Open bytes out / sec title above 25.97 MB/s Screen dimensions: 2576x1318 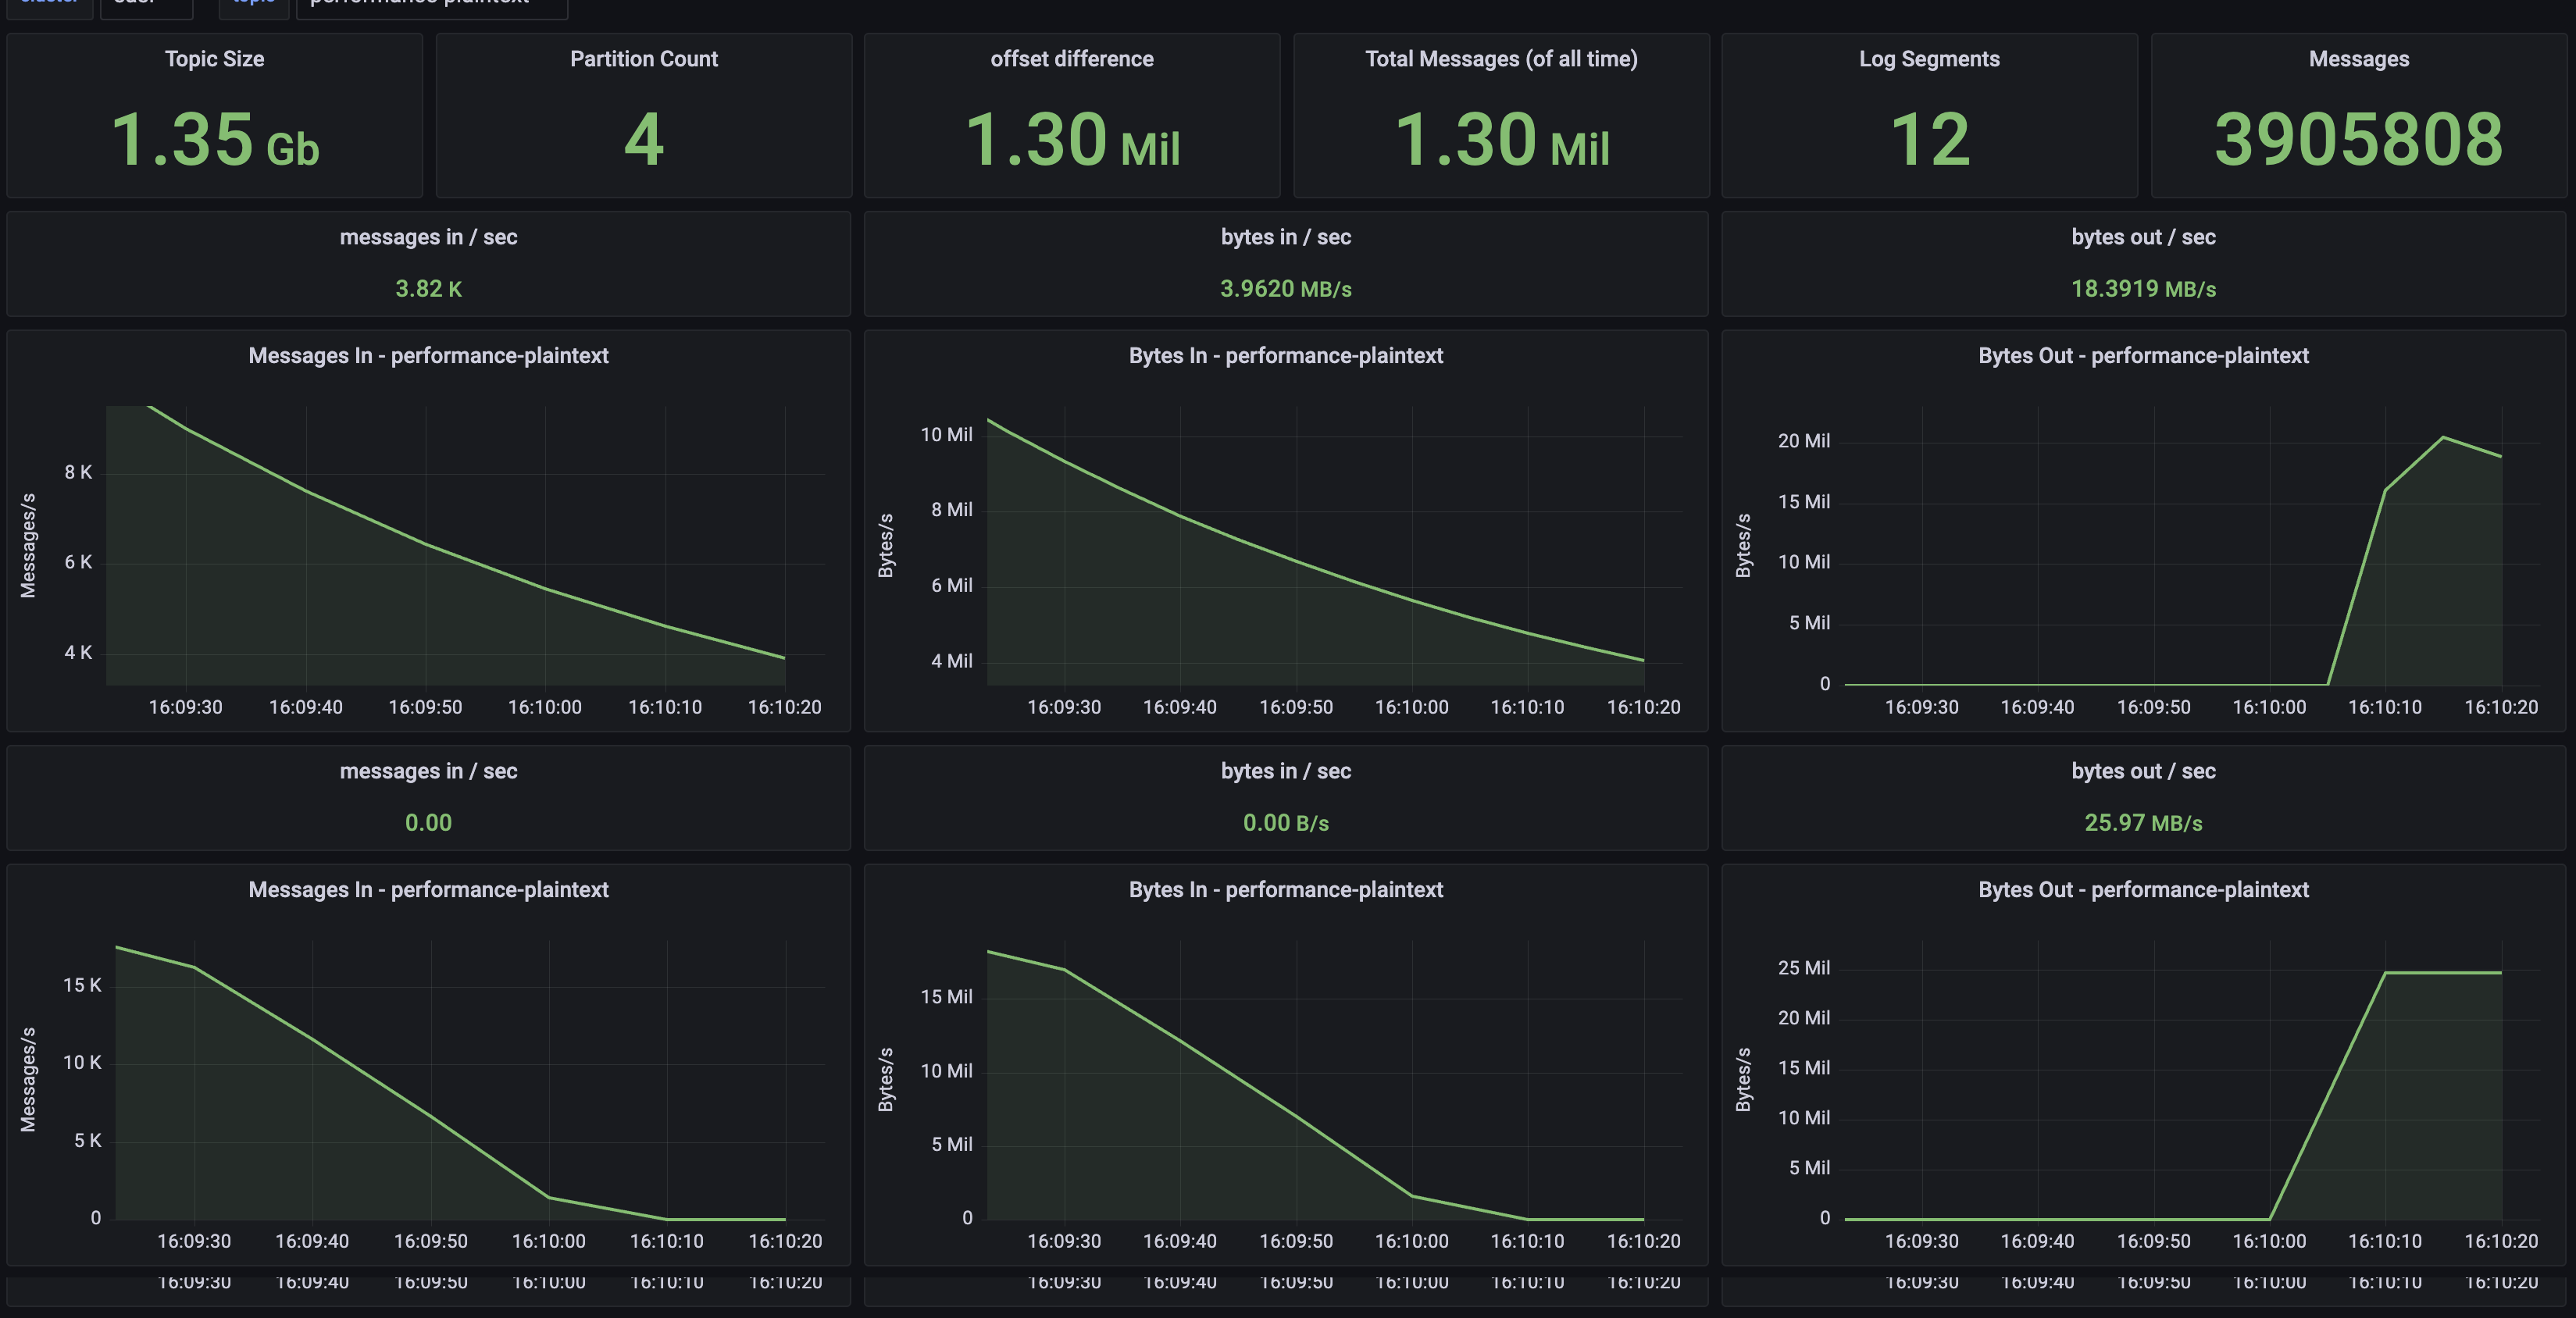(2143, 771)
